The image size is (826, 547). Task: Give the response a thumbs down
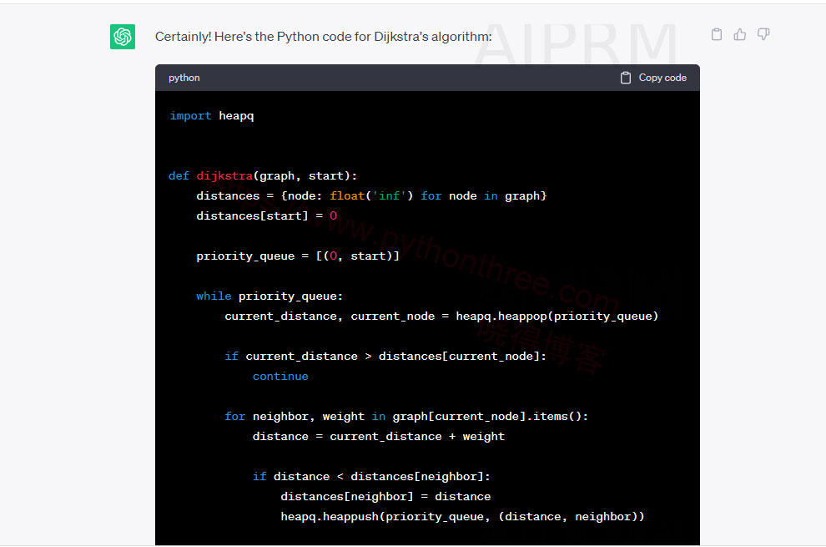763,34
